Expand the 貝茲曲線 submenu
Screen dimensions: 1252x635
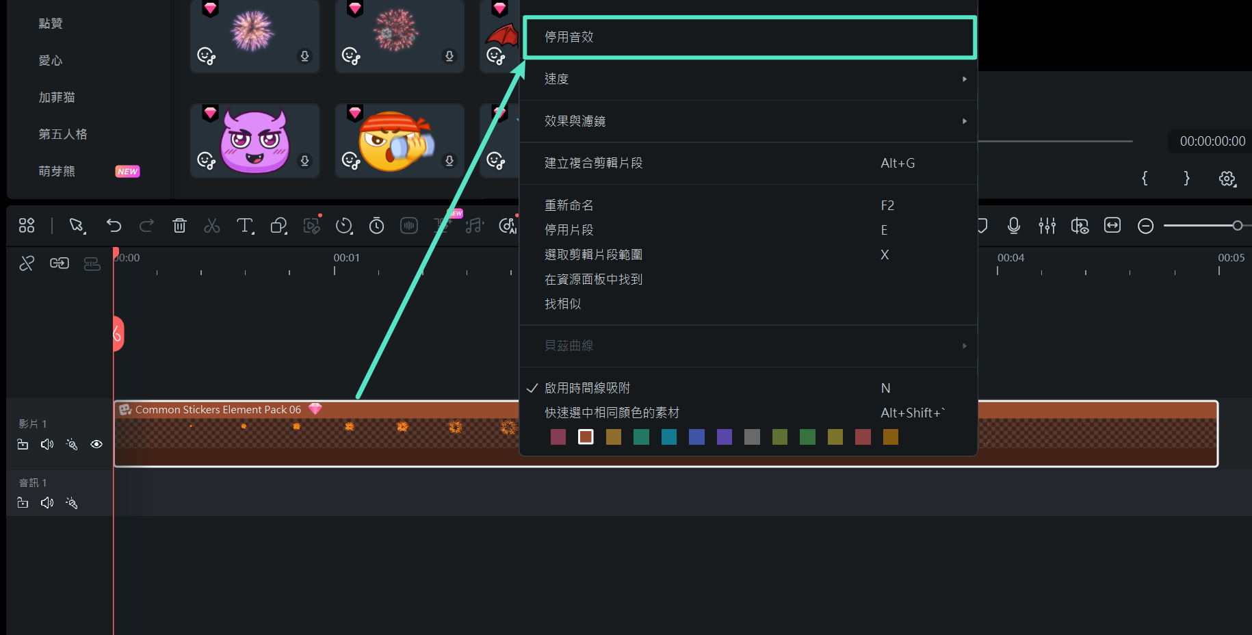click(748, 346)
